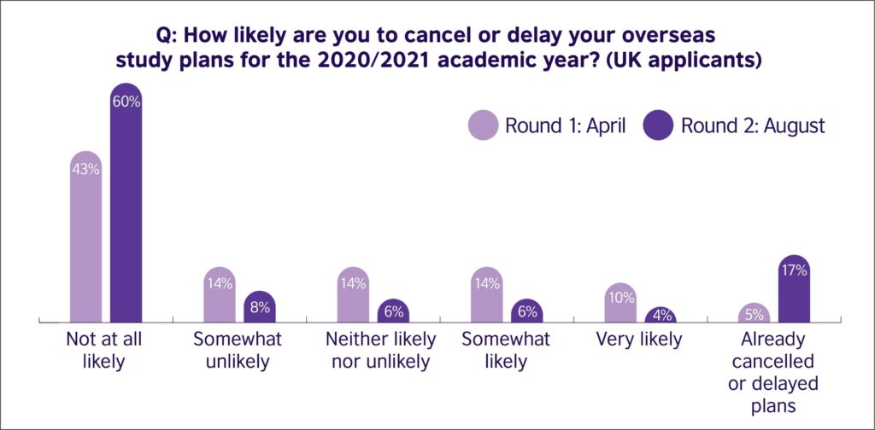Image resolution: width=875 pixels, height=430 pixels.
Task: Click the 43% light purple bar
Action: 85,239
